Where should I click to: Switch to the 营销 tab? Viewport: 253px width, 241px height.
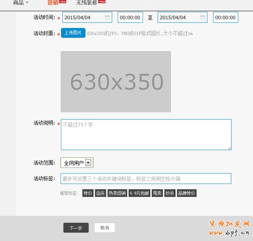[53, 3]
